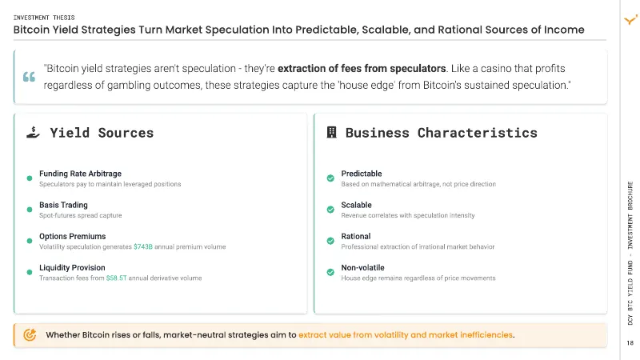Click the highlighted $58.5T derivative volume figure

[x=116, y=278]
